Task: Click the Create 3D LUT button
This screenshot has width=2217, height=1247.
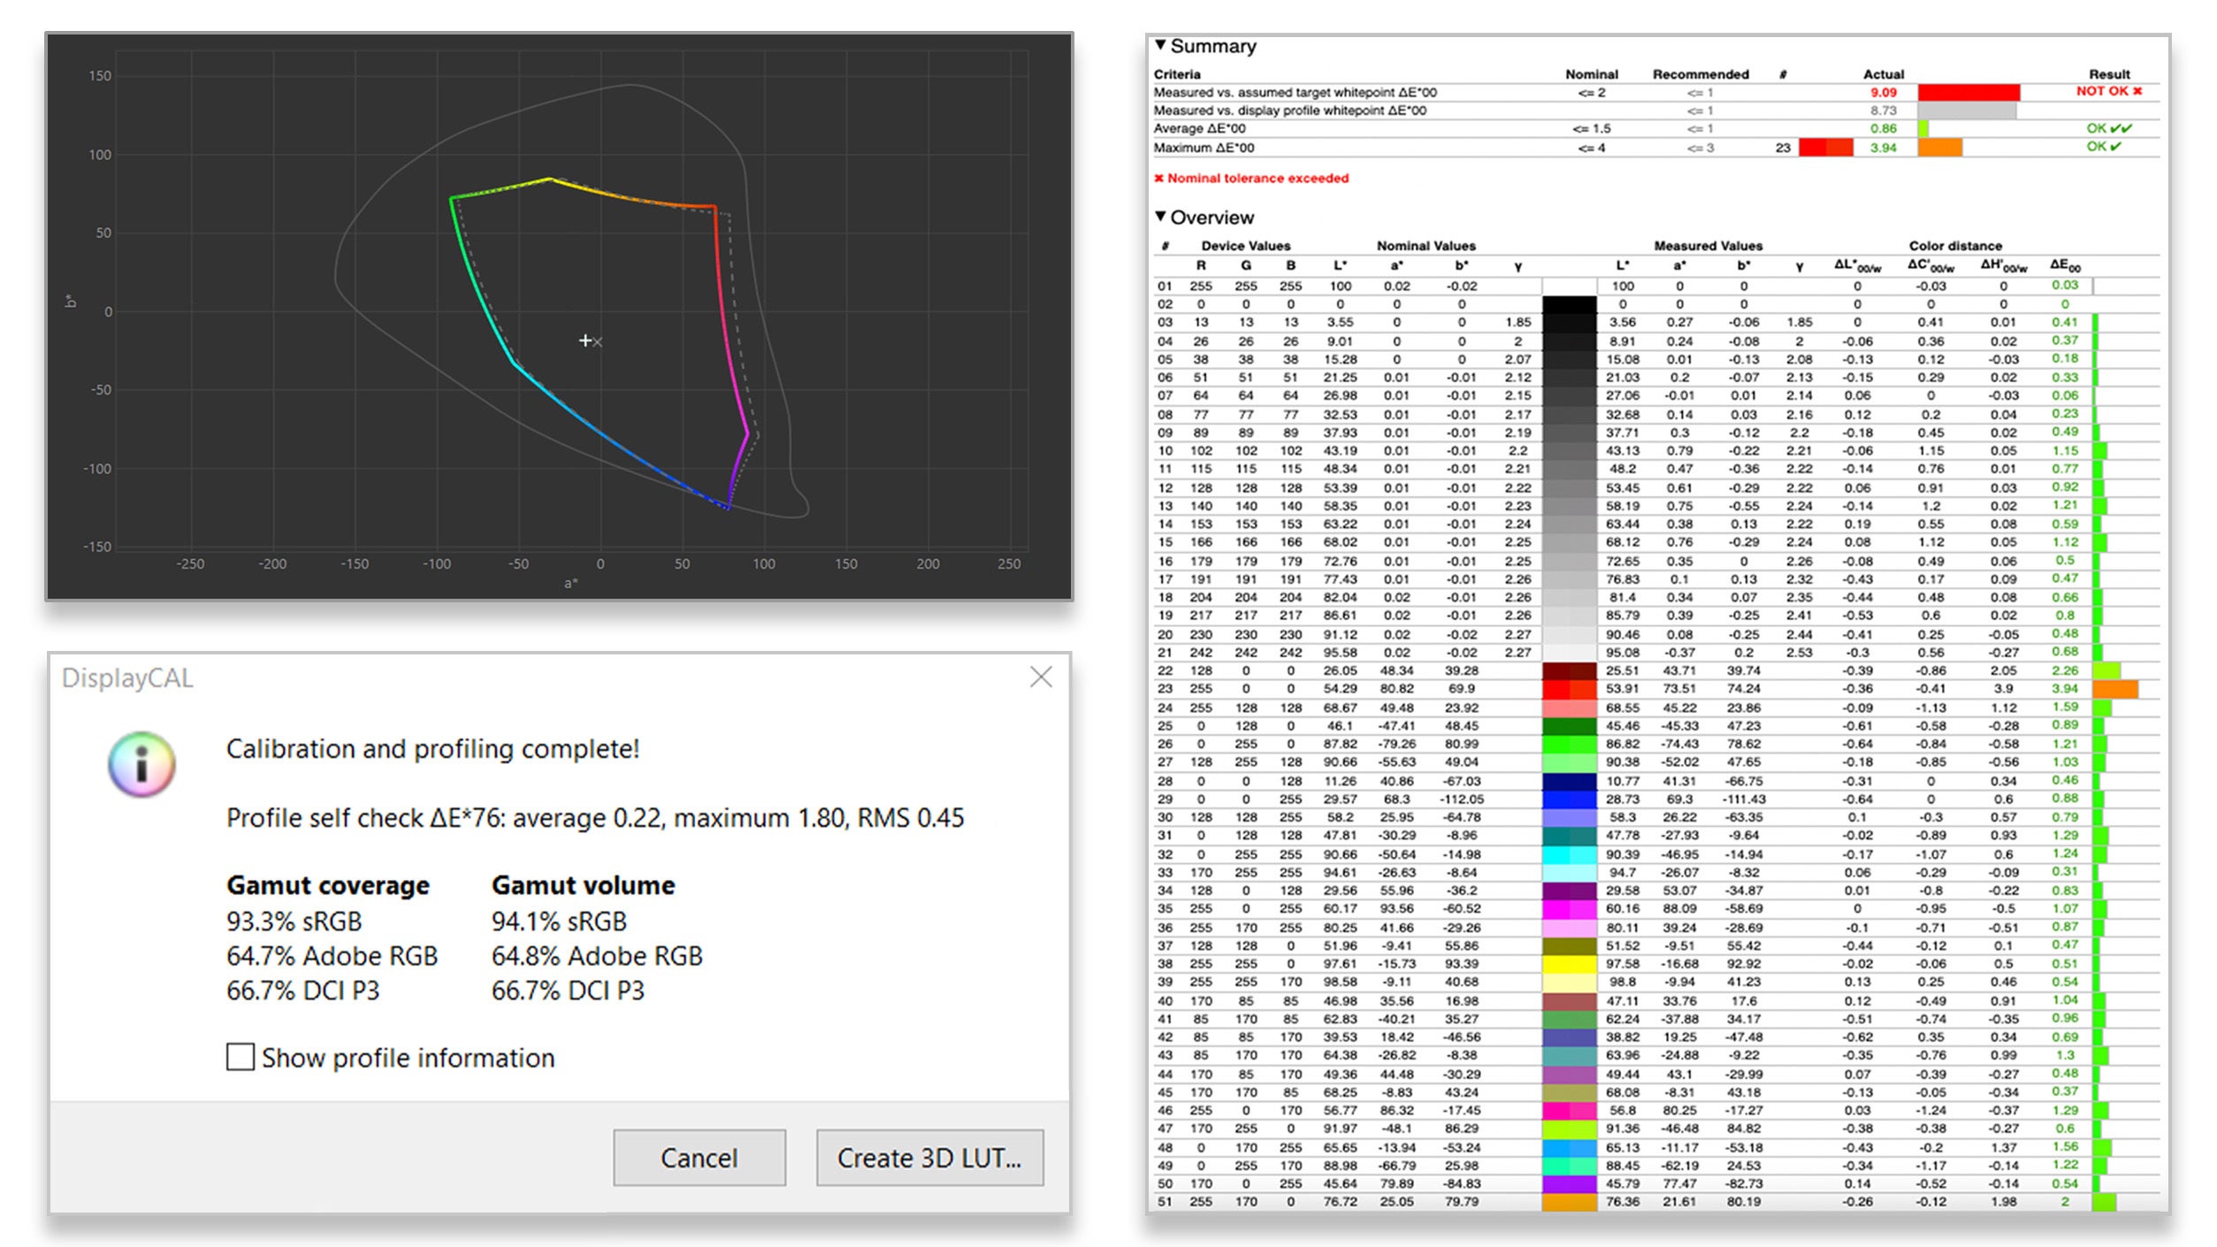Action: coord(929,1158)
